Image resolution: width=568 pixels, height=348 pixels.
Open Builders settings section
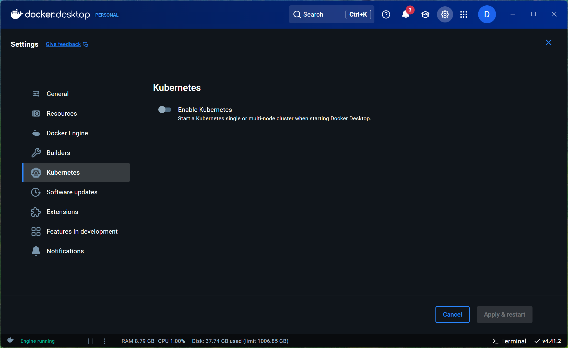click(76, 153)
